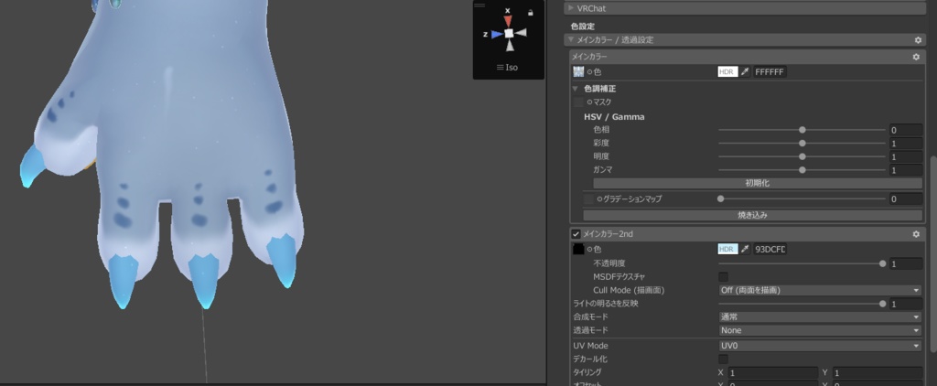Click the red X axis cone on gizmo
937x386 pixels.
point(508,20)
